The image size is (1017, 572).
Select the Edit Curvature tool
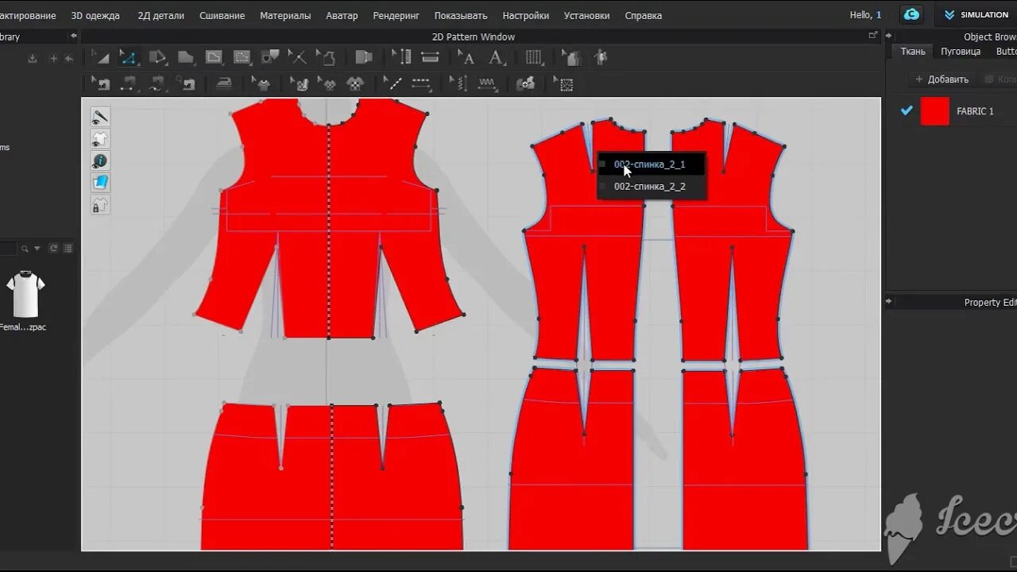point(157,57)
